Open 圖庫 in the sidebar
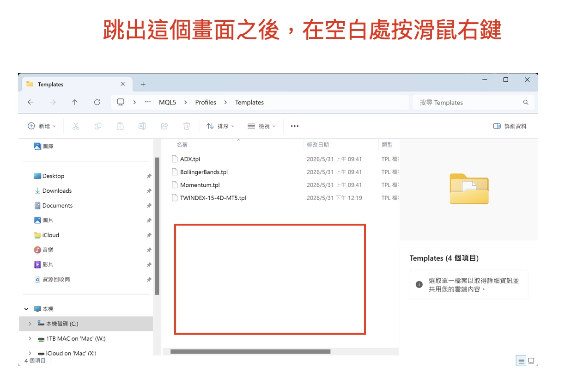The image size is (571, 392). [44, 146]
